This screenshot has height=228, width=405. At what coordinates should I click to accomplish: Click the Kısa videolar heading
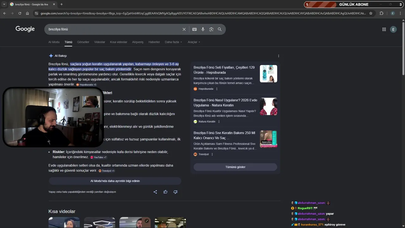pyautogui.click(x=62, y=212)
